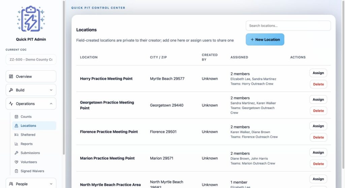Expand the Build menu chevron
Screen dimensions: 345x188
coord(51,90)
